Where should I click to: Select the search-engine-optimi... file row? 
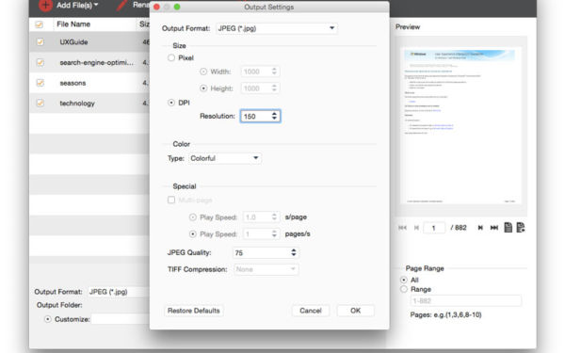tap(90, 63)
